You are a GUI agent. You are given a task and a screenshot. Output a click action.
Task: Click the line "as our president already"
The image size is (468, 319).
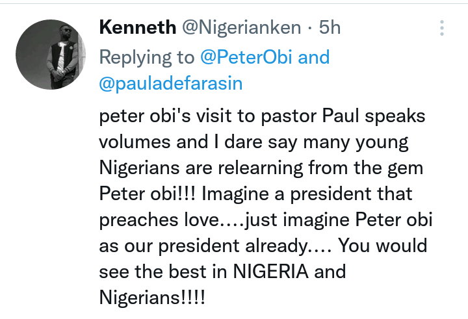pos(263,246)
